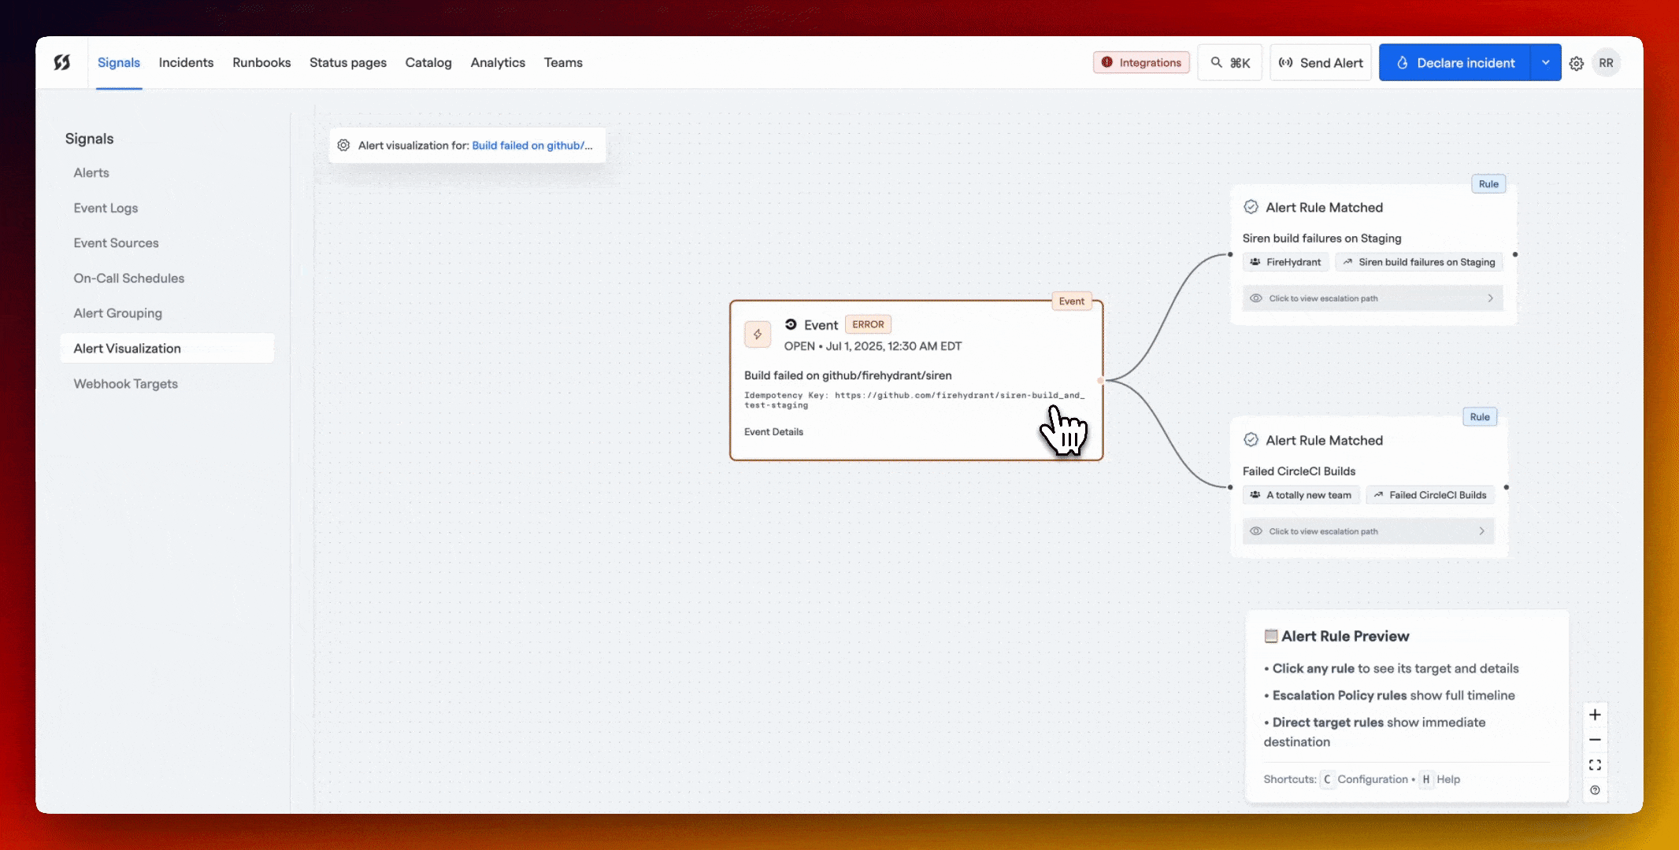Open the Status pages tab
The width and height of the screenshot is (1679, 850).
click(348, 63)
